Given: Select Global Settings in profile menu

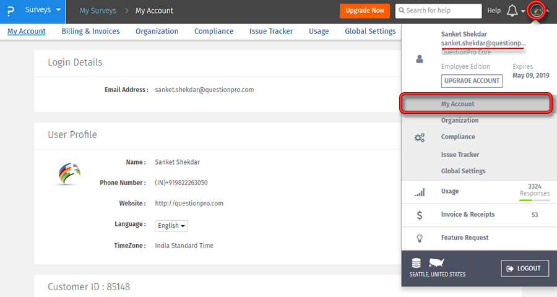Looking at the screenshot, I should pyautogui.click(x=463, y=171).
